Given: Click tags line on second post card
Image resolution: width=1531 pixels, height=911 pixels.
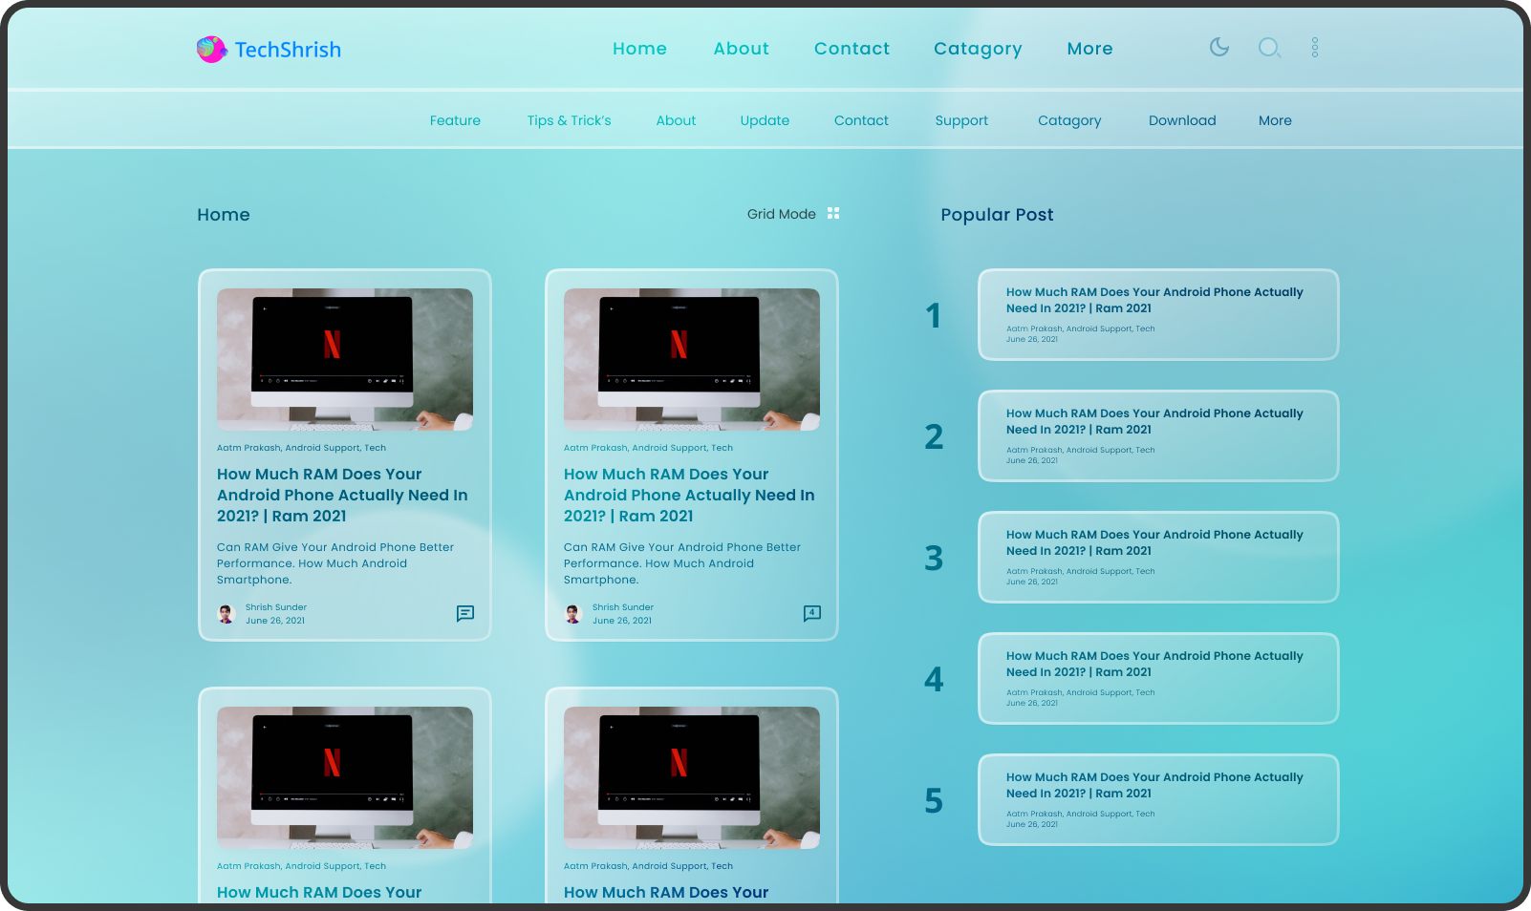Looking at the screenshot, I should [648, 448].
